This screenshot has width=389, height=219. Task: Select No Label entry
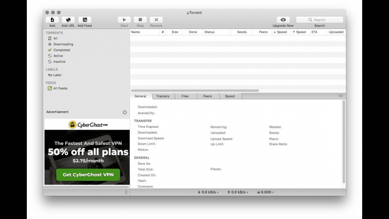click(x=55, y=75)
